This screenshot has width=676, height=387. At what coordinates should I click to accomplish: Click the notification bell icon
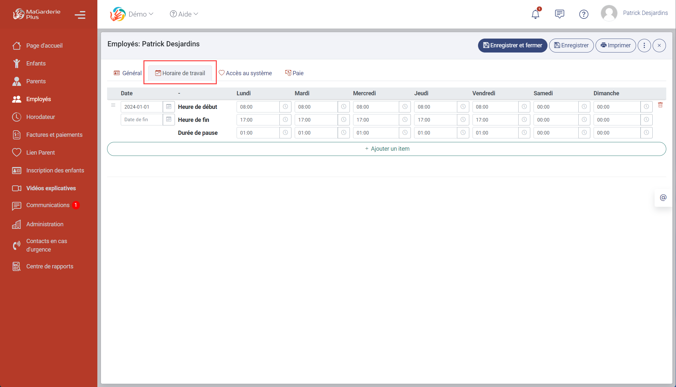535,14
